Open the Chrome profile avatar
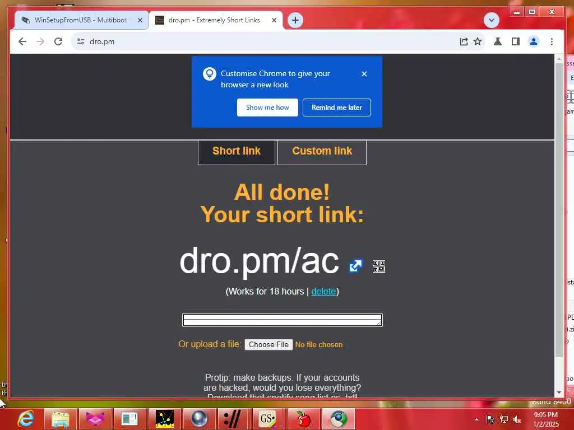This screenshot has height=430, width=574. [x=534, y=41]
